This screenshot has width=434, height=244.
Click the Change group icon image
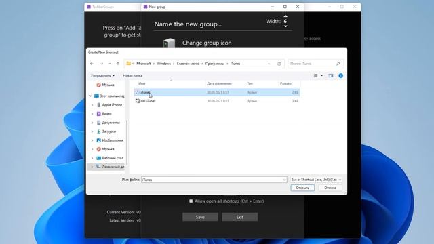(x=169, y=43)
